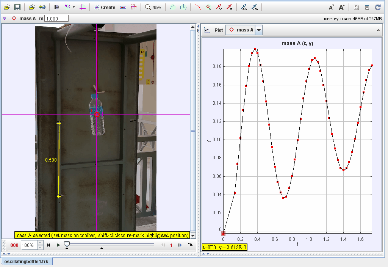
Task: Click the step size 1 button
Action: [x=171, y=245]
